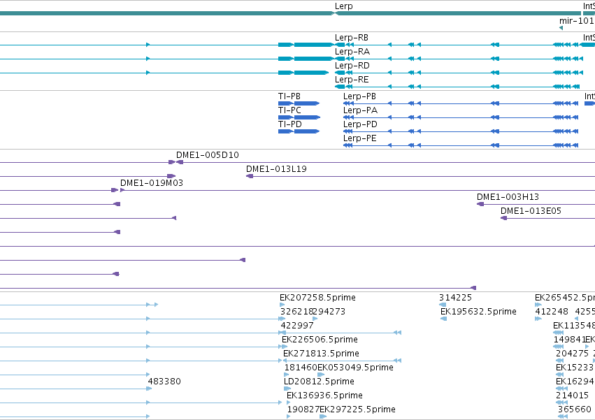Click the DME1-013E05 clone label
595x420 pixels.
pos(531,211)
